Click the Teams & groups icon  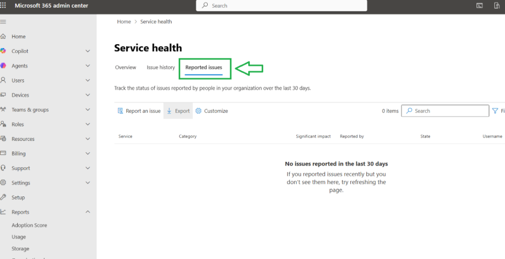click(x=3, y=110)
